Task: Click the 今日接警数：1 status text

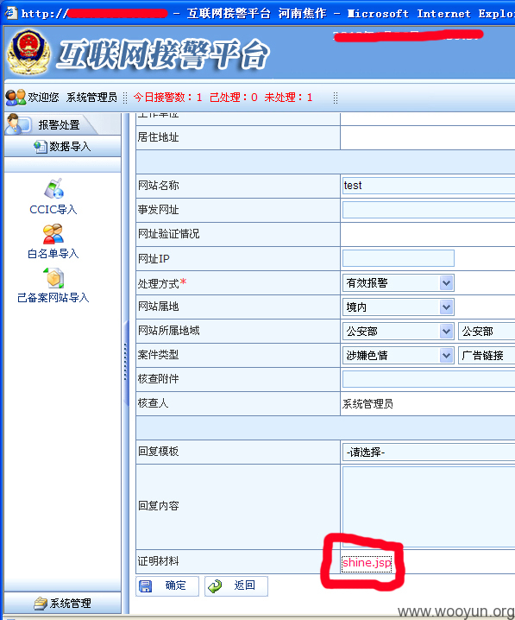Action: (x=167, y=98)
